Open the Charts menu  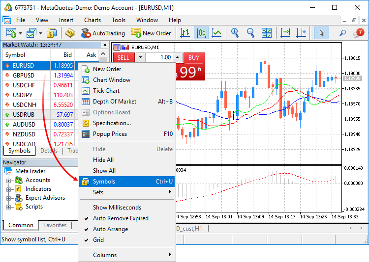92,20
